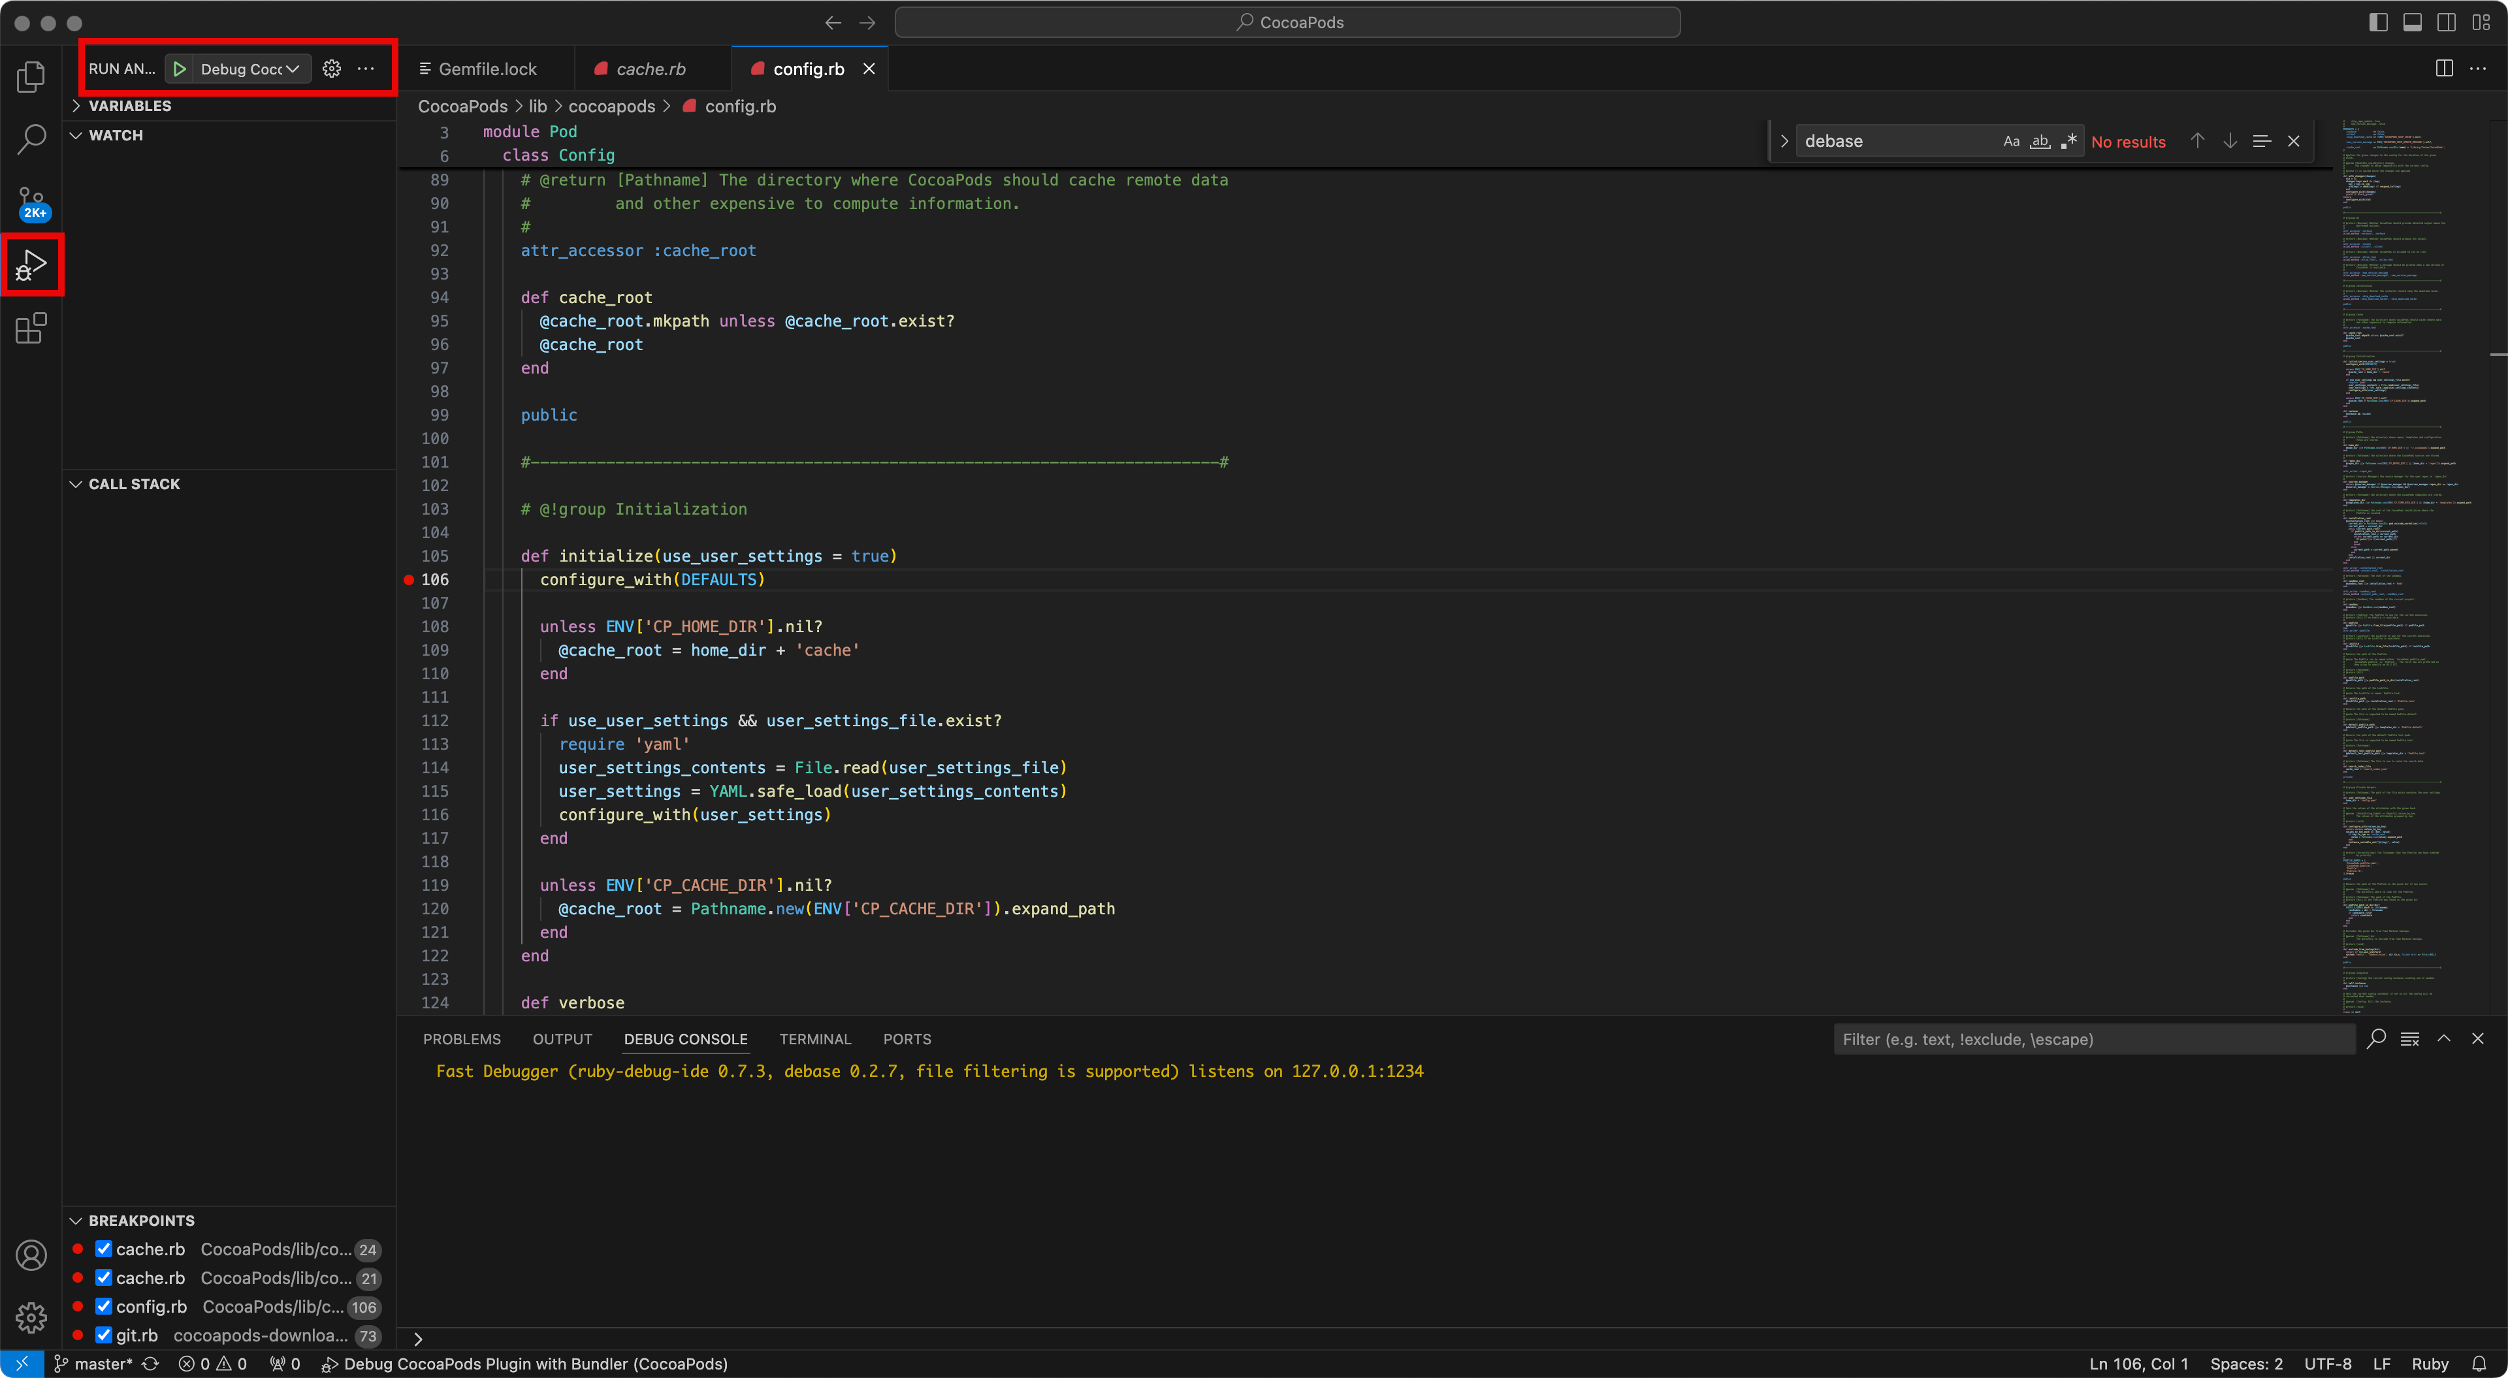Toggle primary side bar layout icon

[2377, 22]
